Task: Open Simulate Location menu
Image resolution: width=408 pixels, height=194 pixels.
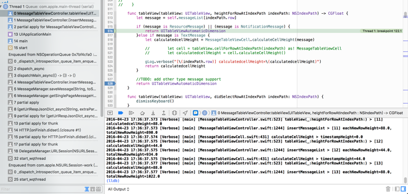Action: (x=185, y=113)
